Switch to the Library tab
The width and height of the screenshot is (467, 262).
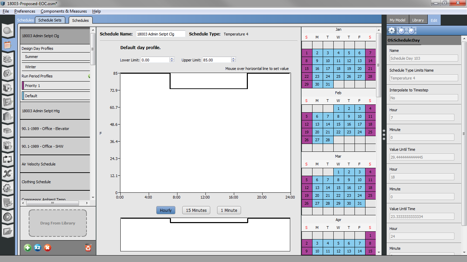point(418,19)
